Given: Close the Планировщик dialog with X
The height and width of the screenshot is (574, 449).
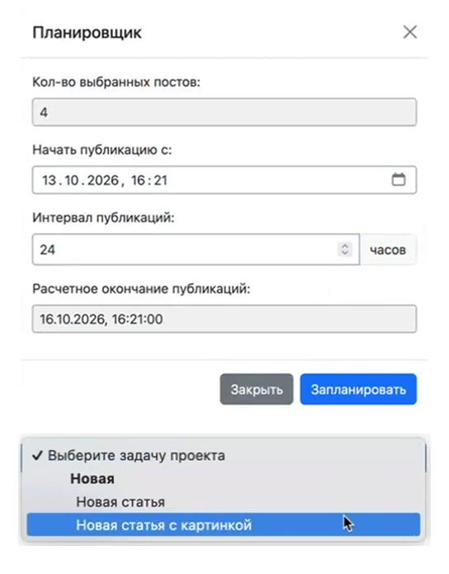Looking at the screenshot, I should [x=410, y=32].
